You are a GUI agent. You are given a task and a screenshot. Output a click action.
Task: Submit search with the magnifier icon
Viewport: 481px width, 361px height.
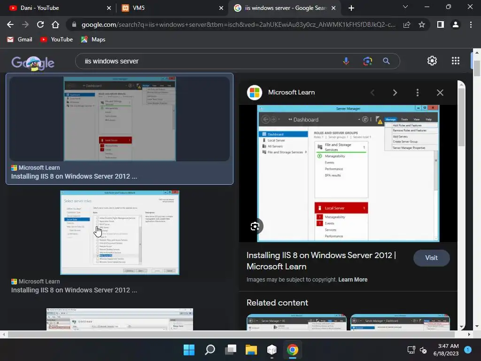coord(386,61)
